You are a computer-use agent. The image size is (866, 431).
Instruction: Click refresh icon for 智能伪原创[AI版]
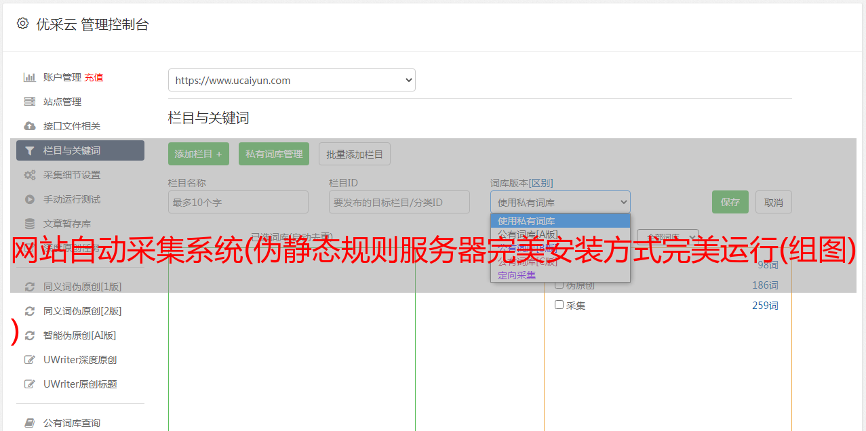click(x=30, y=335)
